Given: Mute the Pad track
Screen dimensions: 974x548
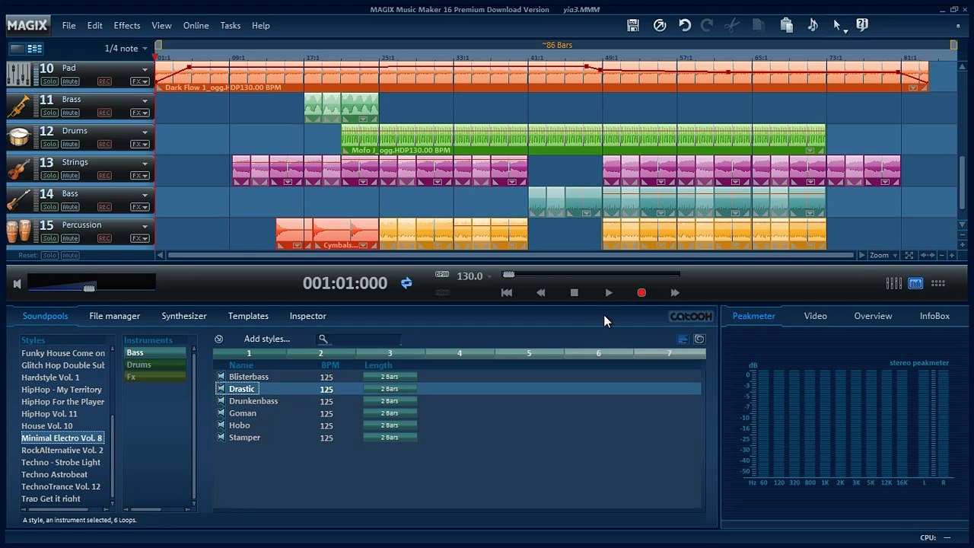Looking at the screenshot, I should (70, 81).
